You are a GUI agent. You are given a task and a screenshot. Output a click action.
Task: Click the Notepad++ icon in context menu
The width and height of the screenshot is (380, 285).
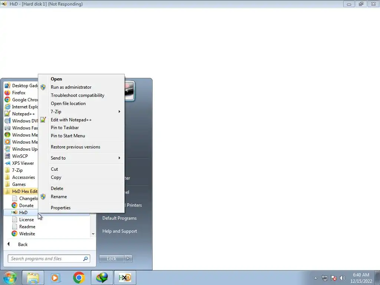click(43, 119)
